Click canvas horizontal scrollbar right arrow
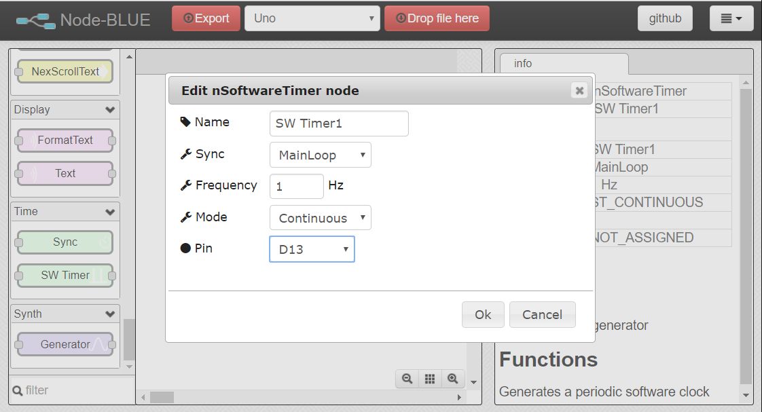This screenshot has width=762, height=412. point(459,398)
